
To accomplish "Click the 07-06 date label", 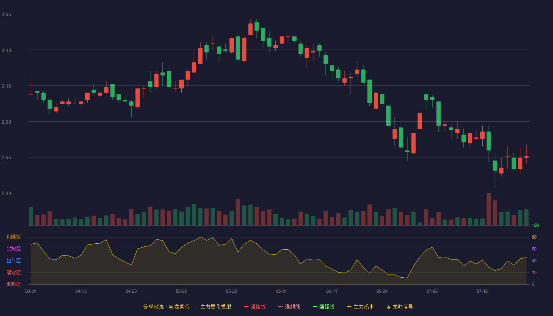I will [432, 291].
